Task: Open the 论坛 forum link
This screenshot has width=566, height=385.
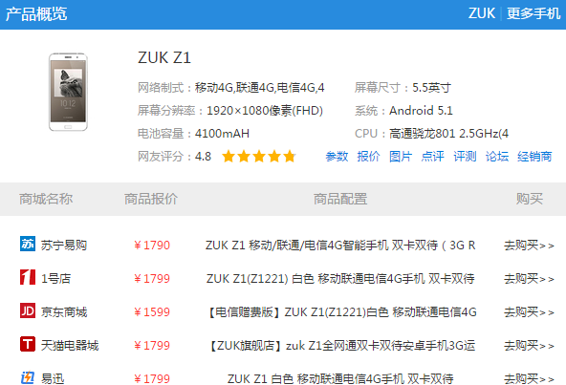Action: [497, 157]
